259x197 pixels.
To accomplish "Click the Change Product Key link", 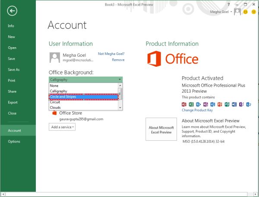I will pyautogui.click(x=197, y=110).
